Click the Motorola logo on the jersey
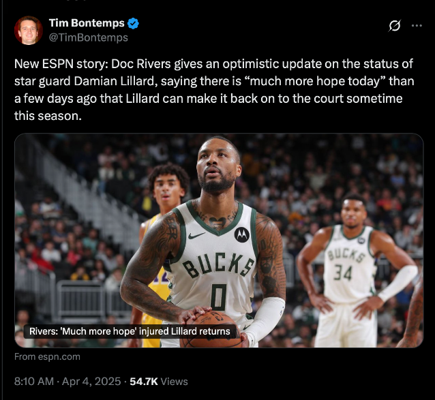The width and height of the screenshot is (435, 400). (x=241, y=234)
